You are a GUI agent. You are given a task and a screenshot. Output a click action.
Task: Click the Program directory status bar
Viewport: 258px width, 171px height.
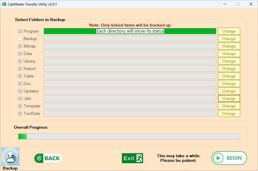pos(130,31)
